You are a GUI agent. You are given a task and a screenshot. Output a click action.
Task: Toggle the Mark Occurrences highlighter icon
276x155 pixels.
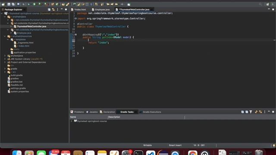pyautogui.click(x=79, y=4)
